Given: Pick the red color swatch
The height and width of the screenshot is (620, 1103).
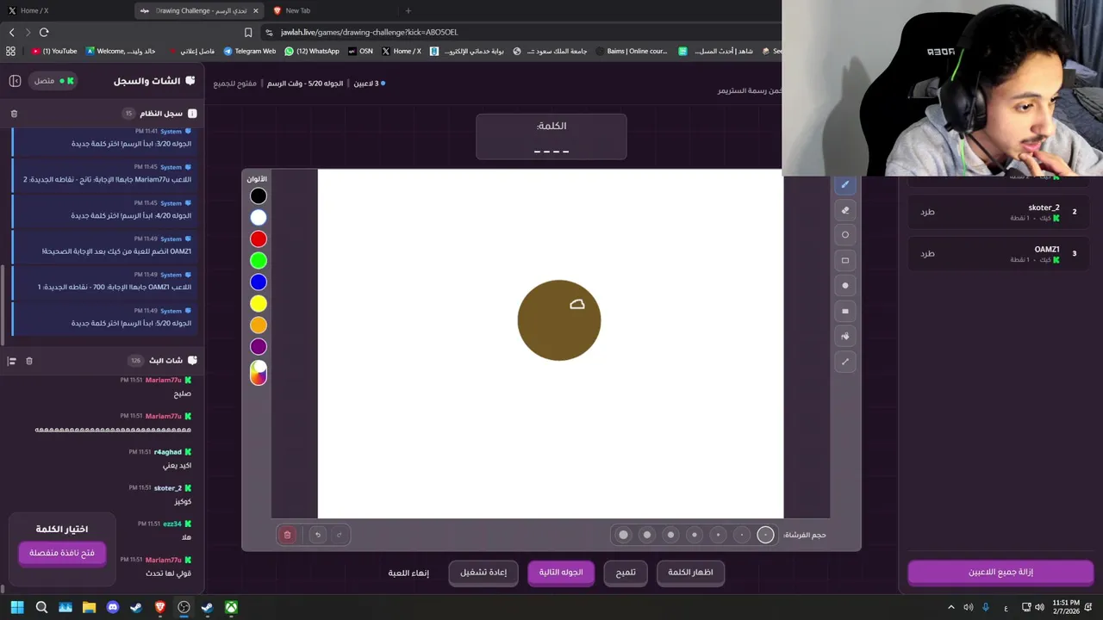Looking at the screenshot, I should point(259,239).
